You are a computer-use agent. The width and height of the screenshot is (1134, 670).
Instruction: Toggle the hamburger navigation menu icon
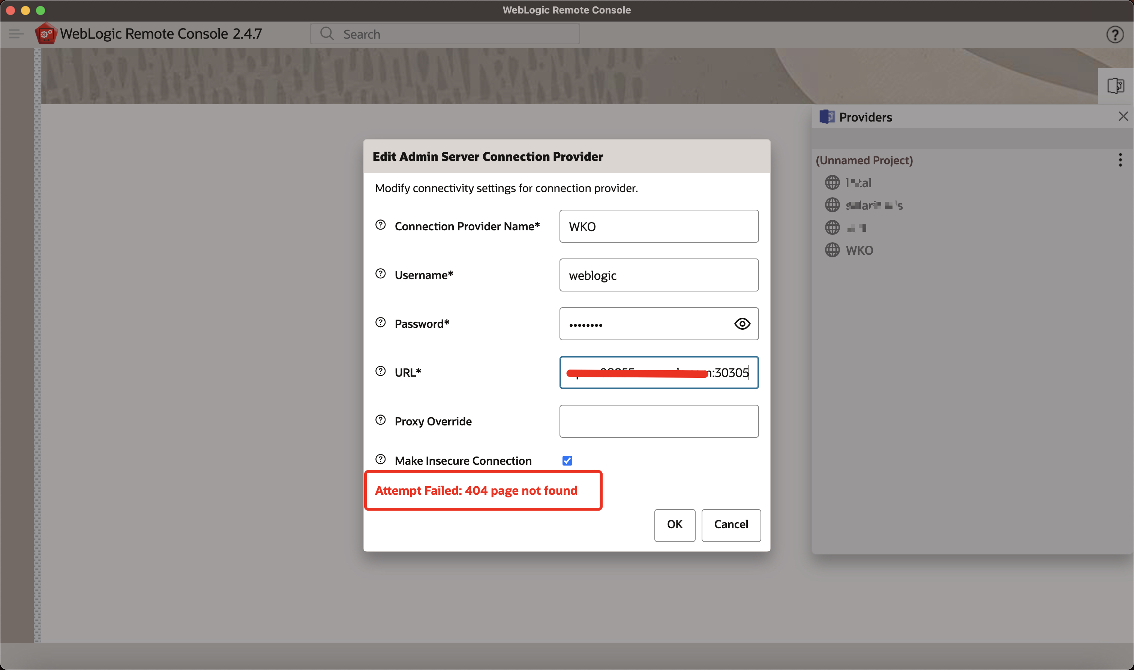(16, 34)
